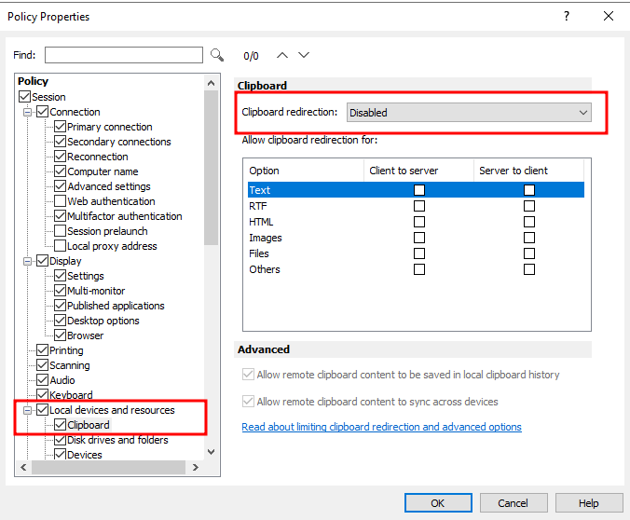Collapse the Connection tree node
This screenshot has width=630, height=520.
tap(28, 112)
